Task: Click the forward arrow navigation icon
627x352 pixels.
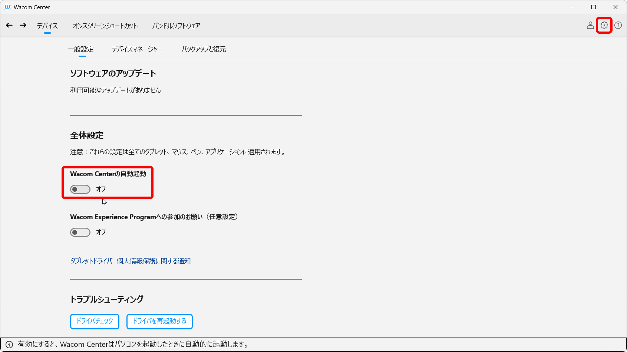Action: point(23,25)
